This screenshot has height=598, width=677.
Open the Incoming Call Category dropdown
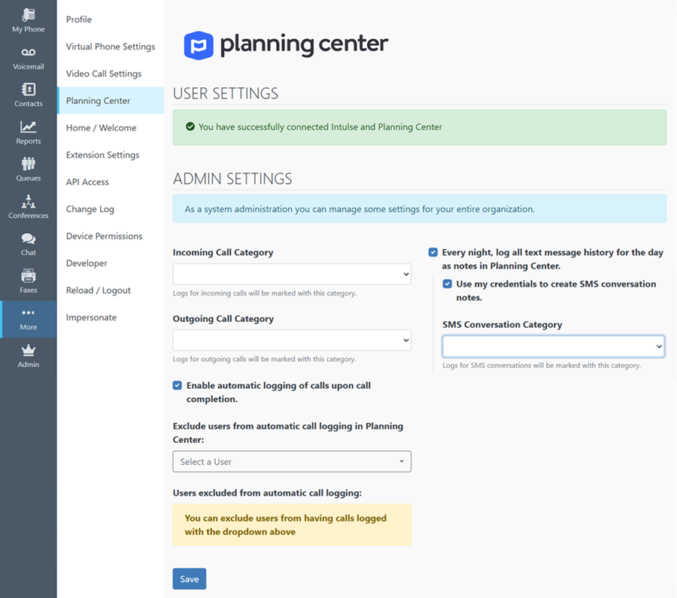pyautogui.click(x=292, y=274)
